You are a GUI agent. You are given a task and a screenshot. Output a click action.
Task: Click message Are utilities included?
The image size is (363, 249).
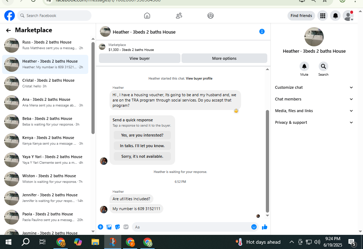tap(131, 199)
